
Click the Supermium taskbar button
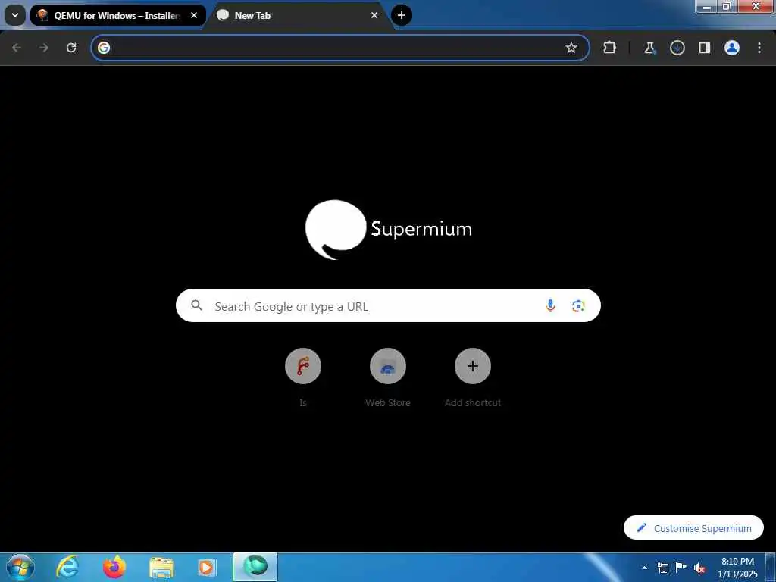click(x=255, y=567)
